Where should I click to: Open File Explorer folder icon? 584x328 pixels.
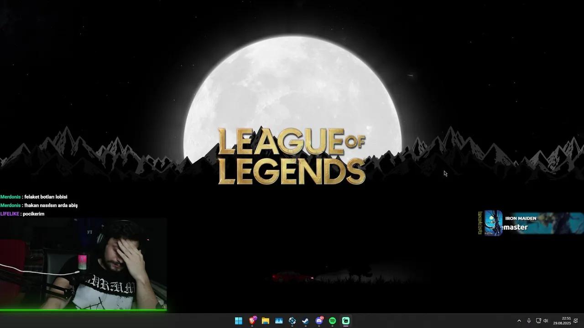[266, 321]
